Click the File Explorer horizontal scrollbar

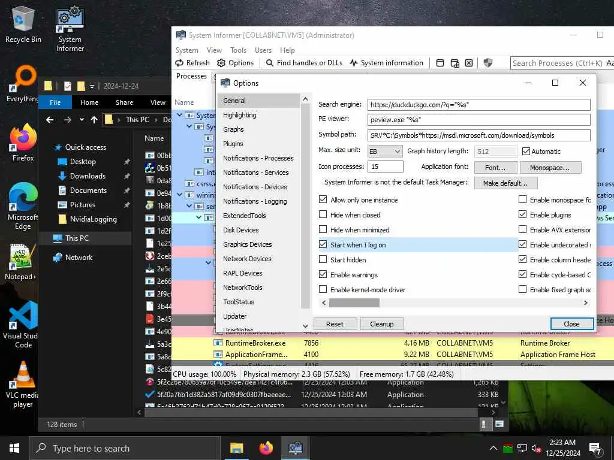pos(311,412)
